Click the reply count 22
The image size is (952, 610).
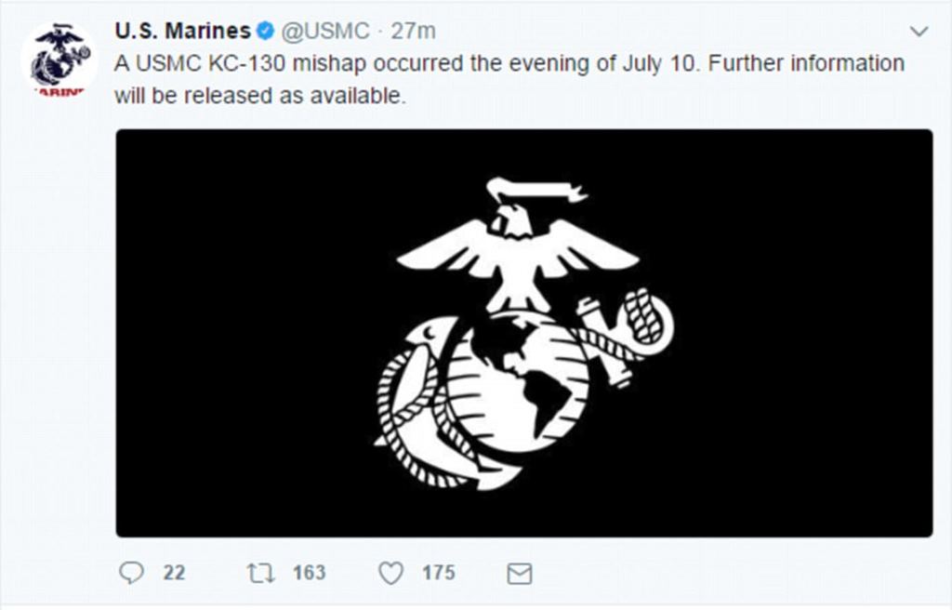click(174, 573)
